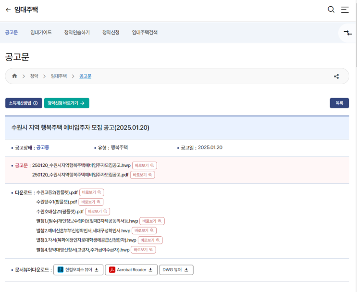This screenshot has height=292, width=357.
Task: Click the swap arrows icon in tab bar
Action: tap(348, 33)
